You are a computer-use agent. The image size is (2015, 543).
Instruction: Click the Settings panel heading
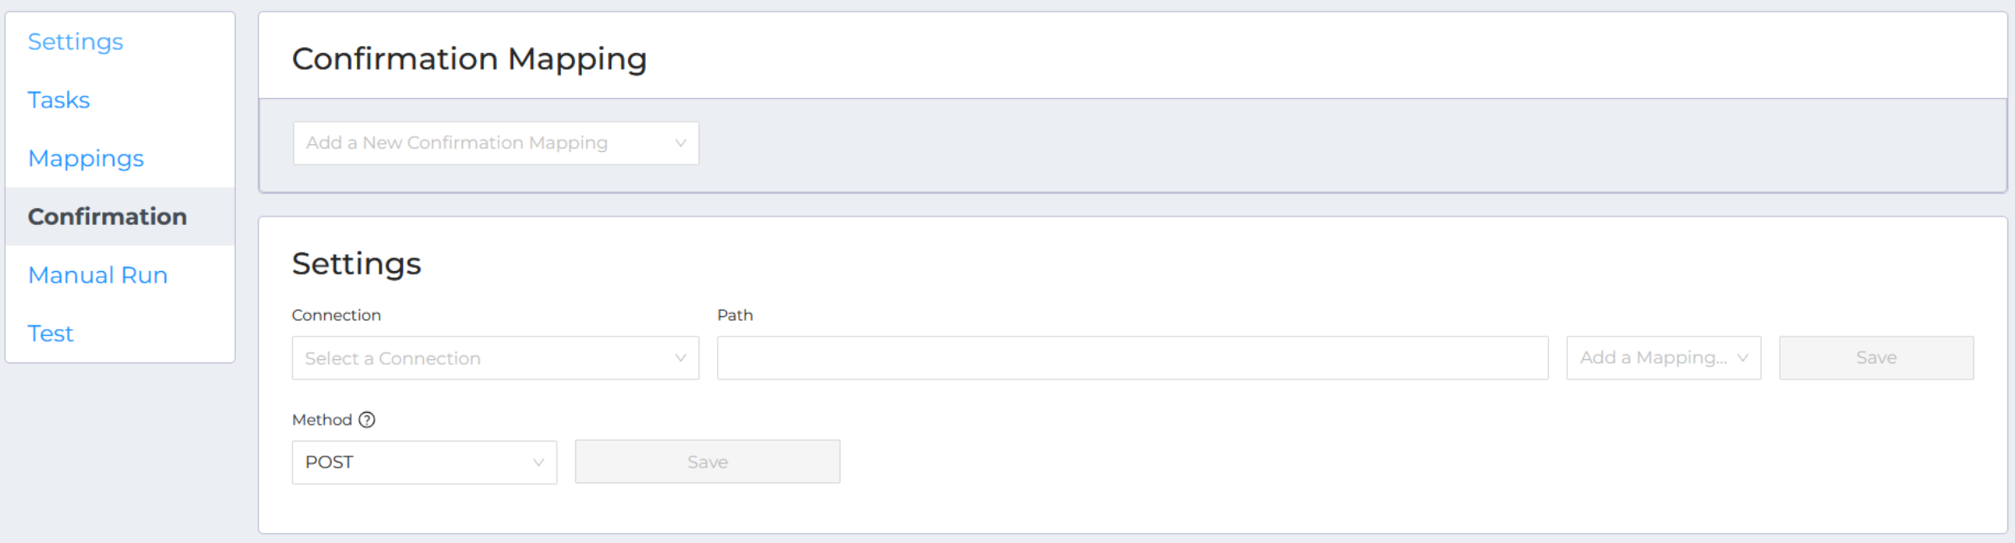(356, 264)
